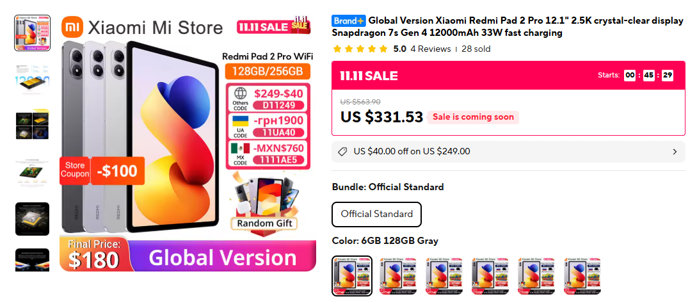Select the Official Standard bundle option
Viewport: 697px width, 308px height.
pos(376,215)
